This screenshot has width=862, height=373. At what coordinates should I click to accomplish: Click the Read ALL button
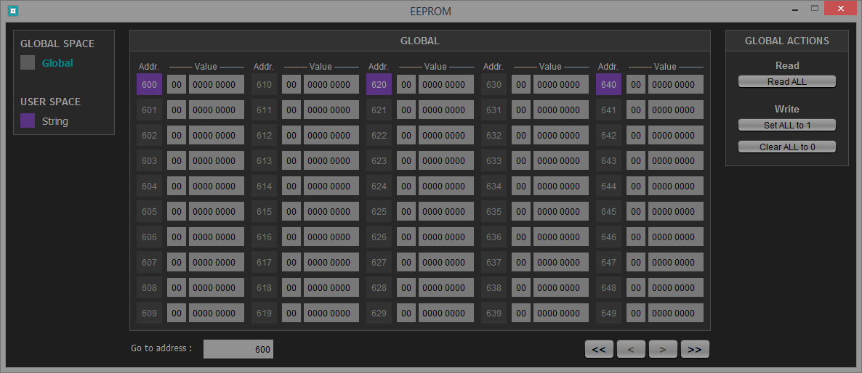786,82
